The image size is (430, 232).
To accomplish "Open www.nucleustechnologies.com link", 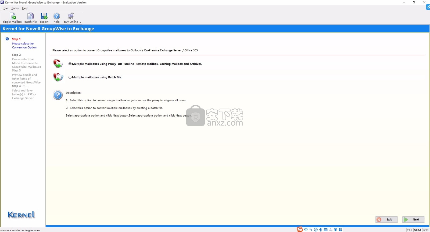I will 20,230.
